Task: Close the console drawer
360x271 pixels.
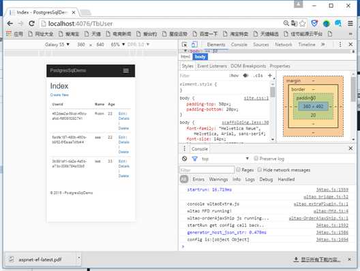Action: [x=350, y=148]
